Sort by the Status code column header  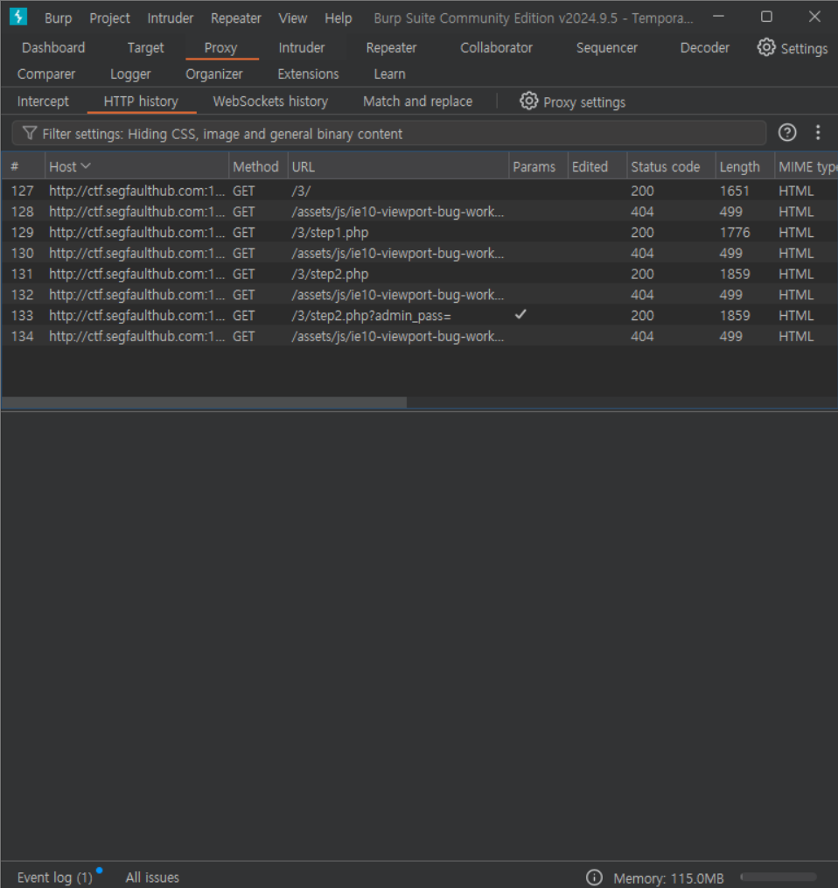(671, 166)
